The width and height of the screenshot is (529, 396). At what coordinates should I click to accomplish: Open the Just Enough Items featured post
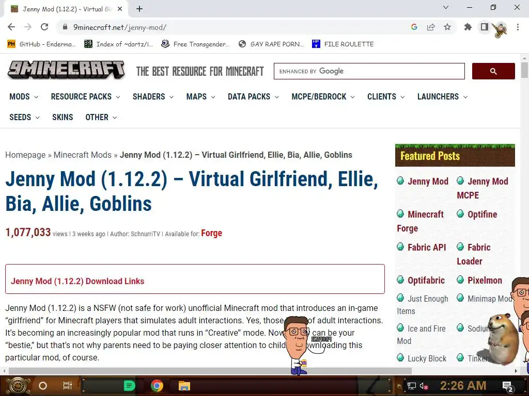click(423, 305)
